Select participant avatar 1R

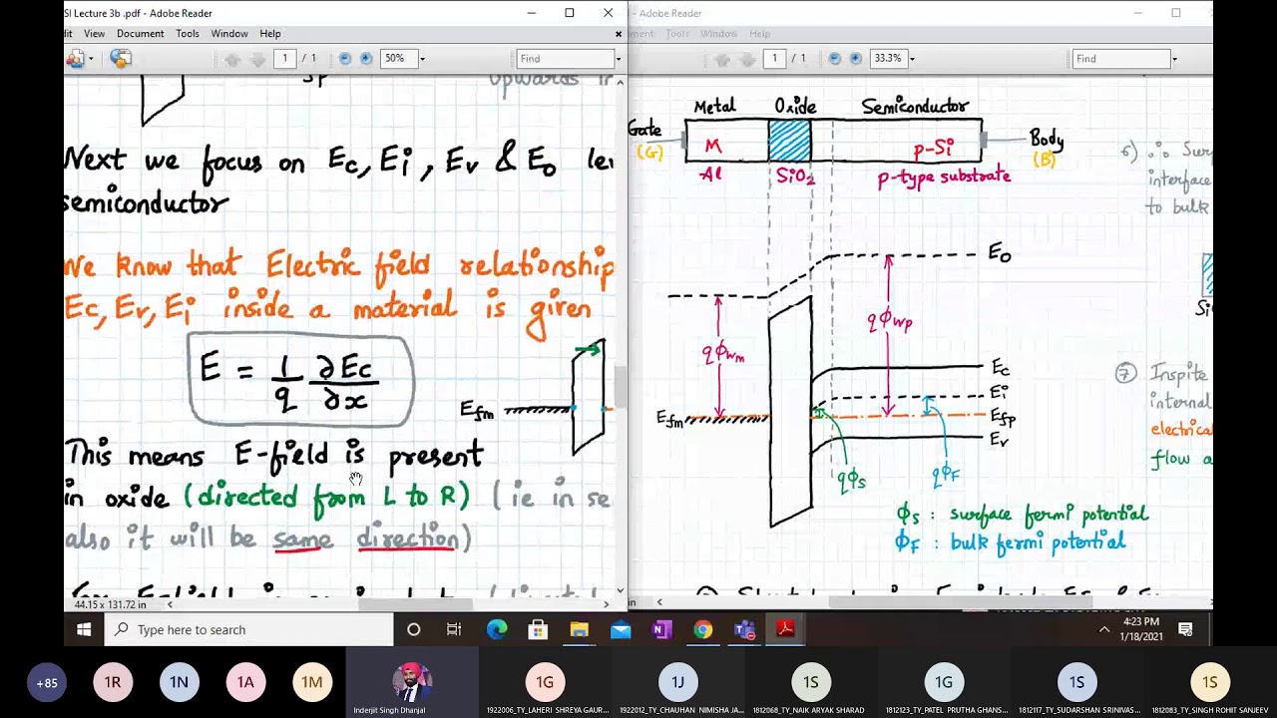point(113,683)
